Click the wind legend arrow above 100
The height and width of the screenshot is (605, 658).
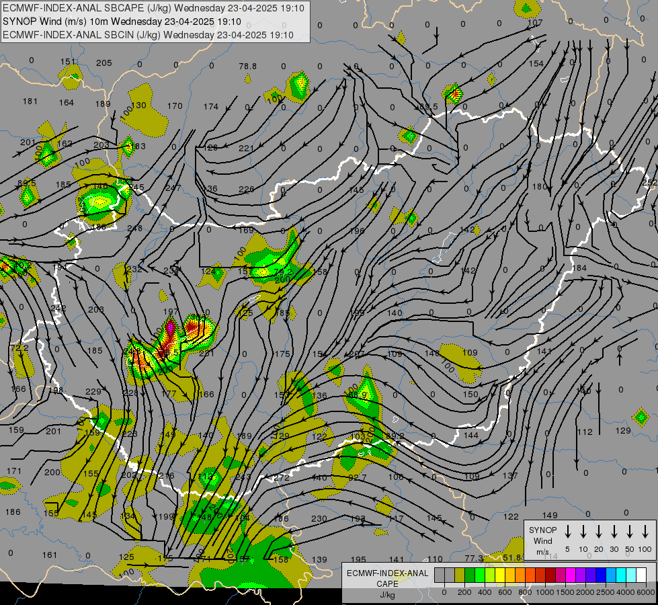click(x=645, y=532)
